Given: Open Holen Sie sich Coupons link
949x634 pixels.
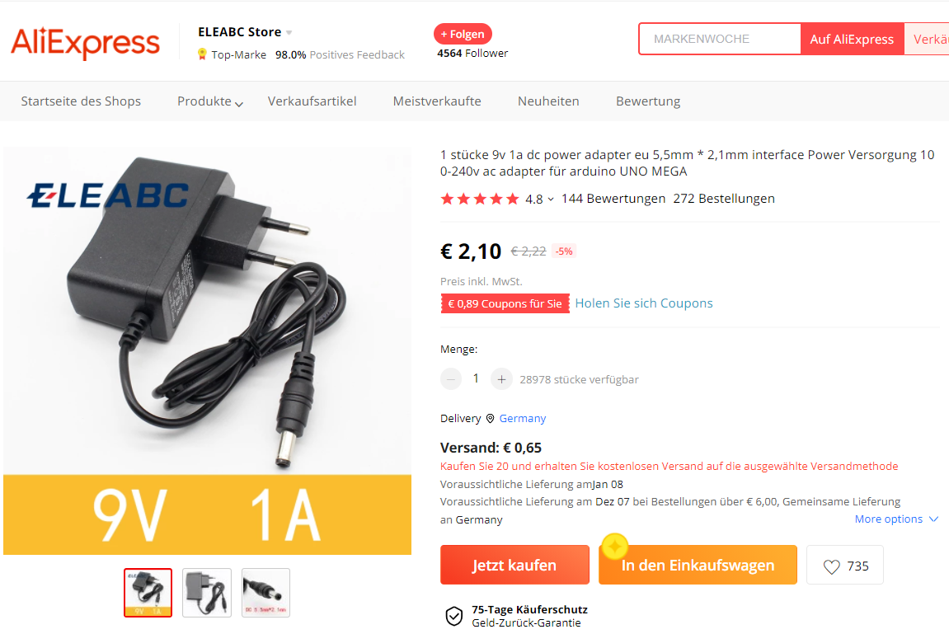Looking at the screenshot, I should click(x=644, y=303).
